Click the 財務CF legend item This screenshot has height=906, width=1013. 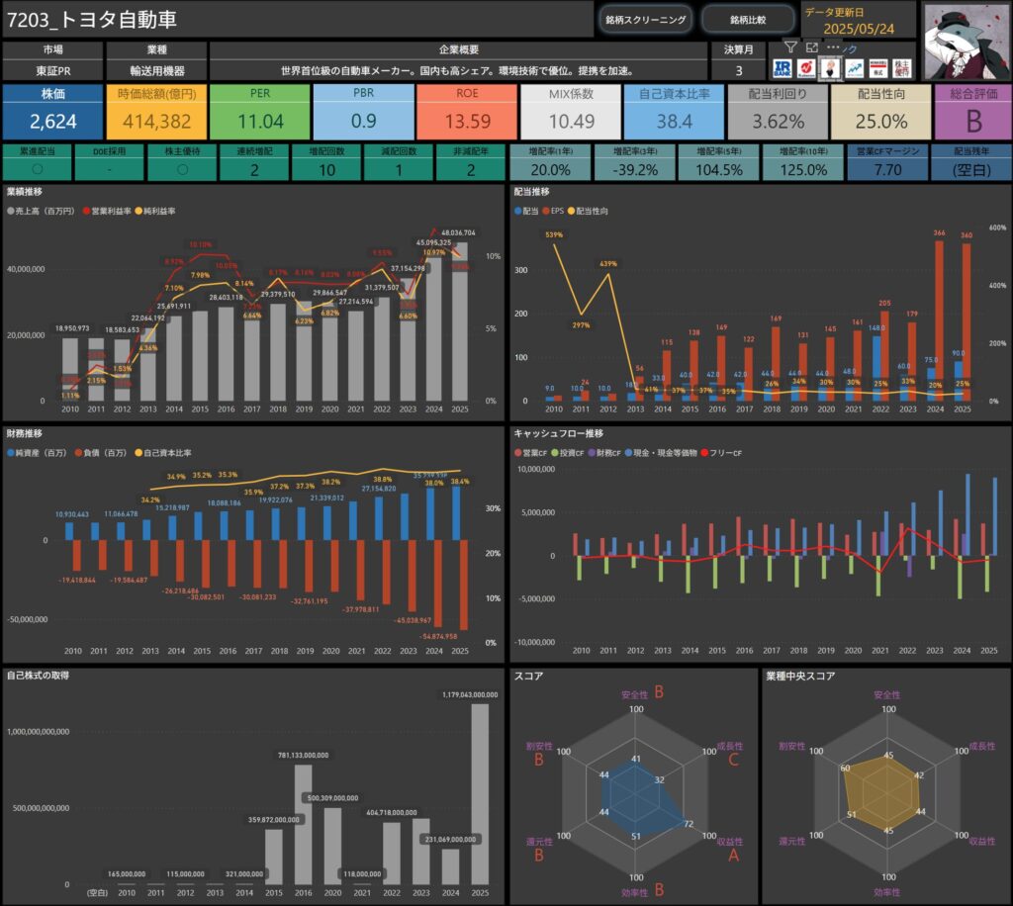click(604, 453)
